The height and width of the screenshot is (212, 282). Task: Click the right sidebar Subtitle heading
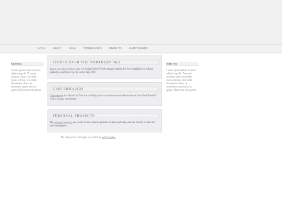tap(182, 64)
